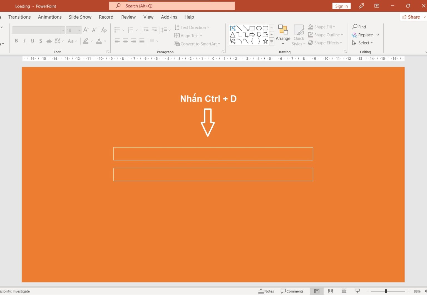Click the Find magnifier icon

click(x=355, y=27)
